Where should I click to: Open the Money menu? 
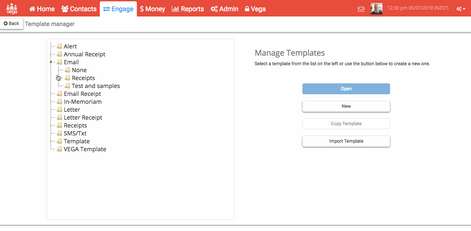153,9
